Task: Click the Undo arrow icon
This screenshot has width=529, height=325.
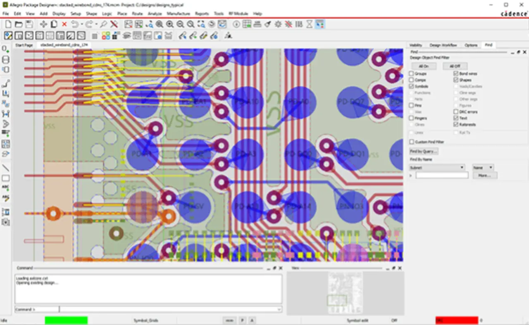Action: pyautogui.click(x=75, y=24)
